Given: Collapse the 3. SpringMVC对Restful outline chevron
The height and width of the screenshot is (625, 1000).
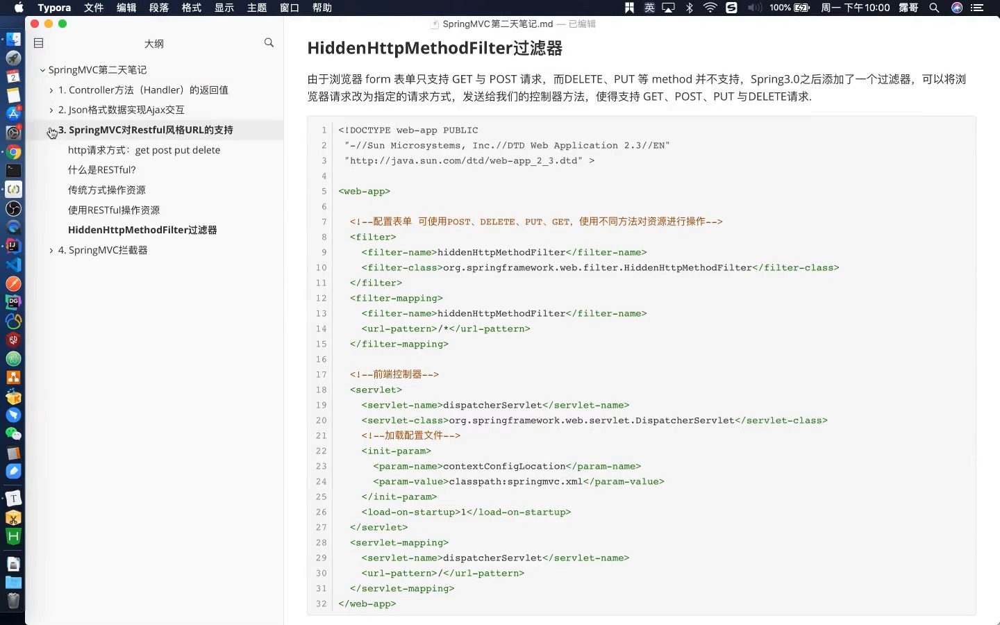Looking at the screenshot, I should coord(51,130).
